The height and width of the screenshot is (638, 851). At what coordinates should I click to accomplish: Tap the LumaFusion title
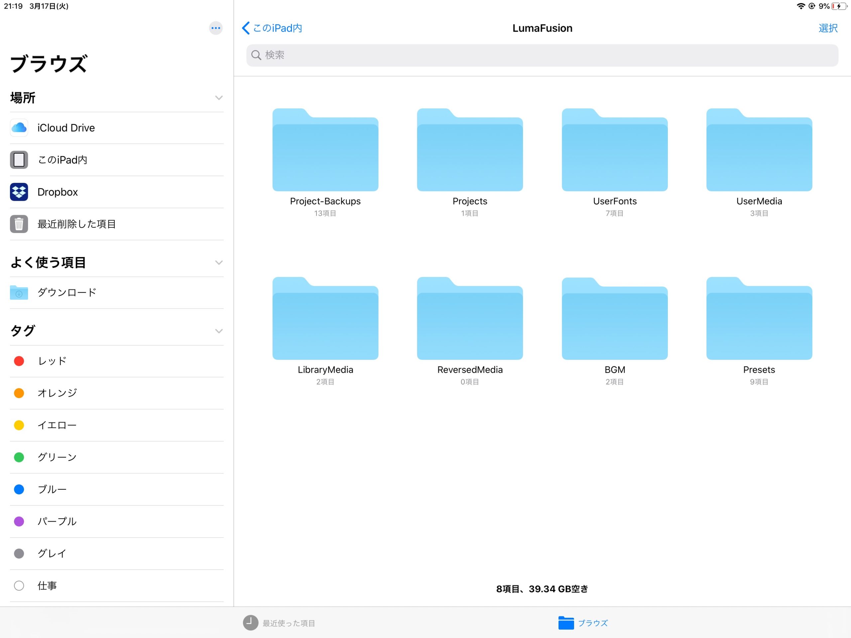pos(542,28)
